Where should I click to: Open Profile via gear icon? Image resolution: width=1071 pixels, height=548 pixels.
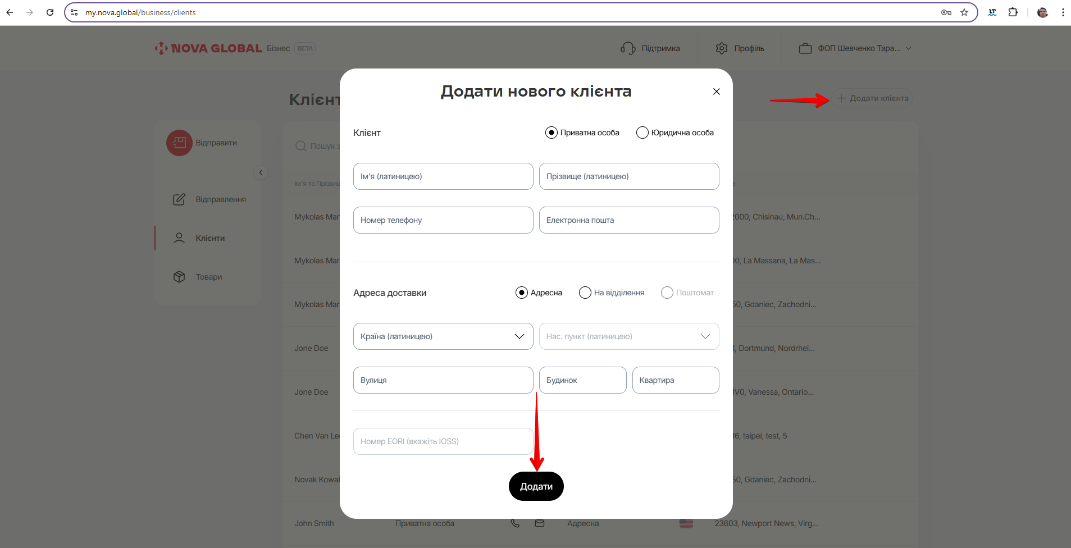tap(722, 48)
